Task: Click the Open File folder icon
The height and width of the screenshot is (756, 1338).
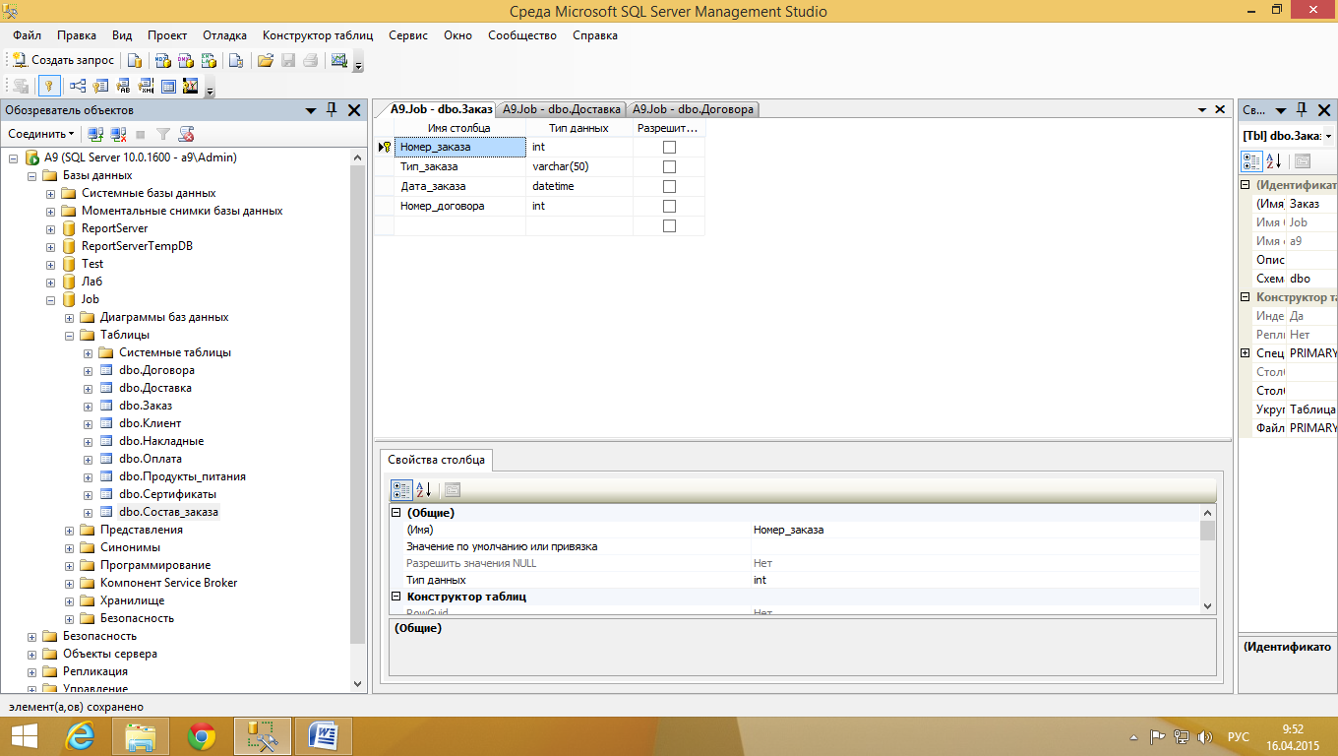Action: [x=265, y=60]
